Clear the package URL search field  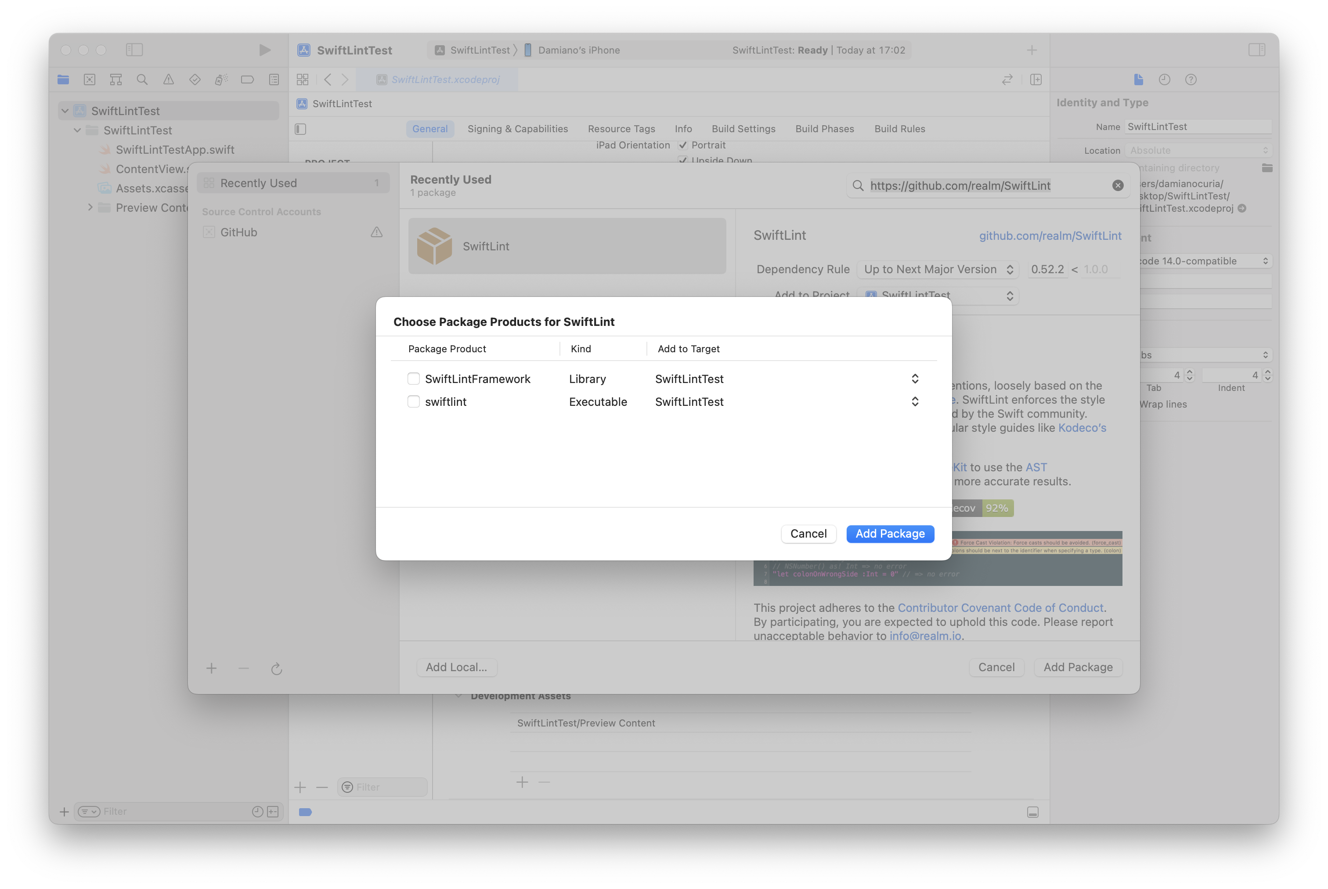1117,185
